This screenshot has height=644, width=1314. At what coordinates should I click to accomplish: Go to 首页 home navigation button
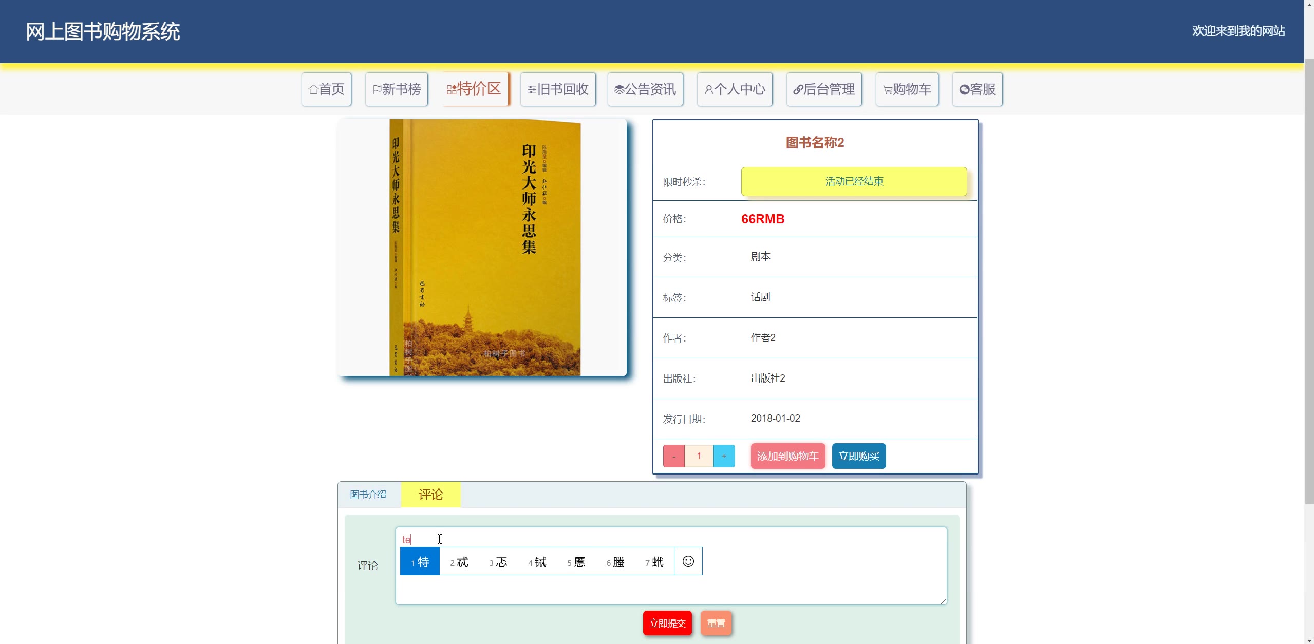coord(326,89)
